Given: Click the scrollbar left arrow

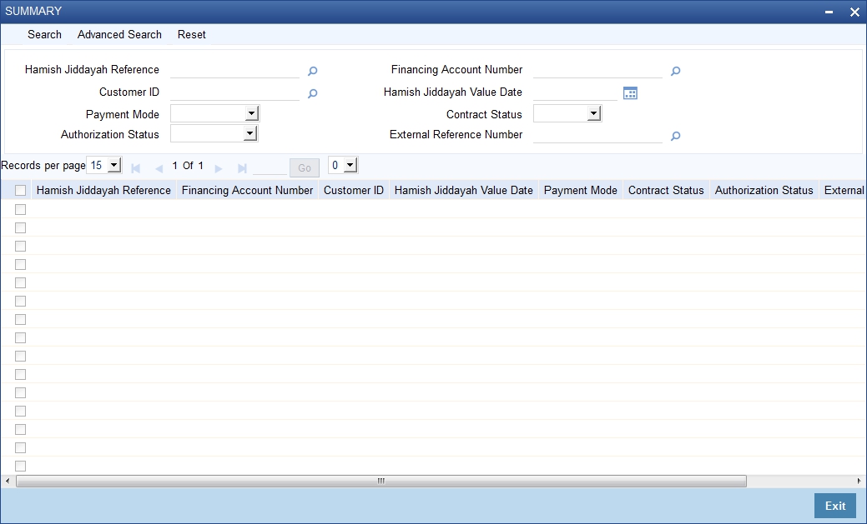Looking at the screenshot, I should [8, 481].
